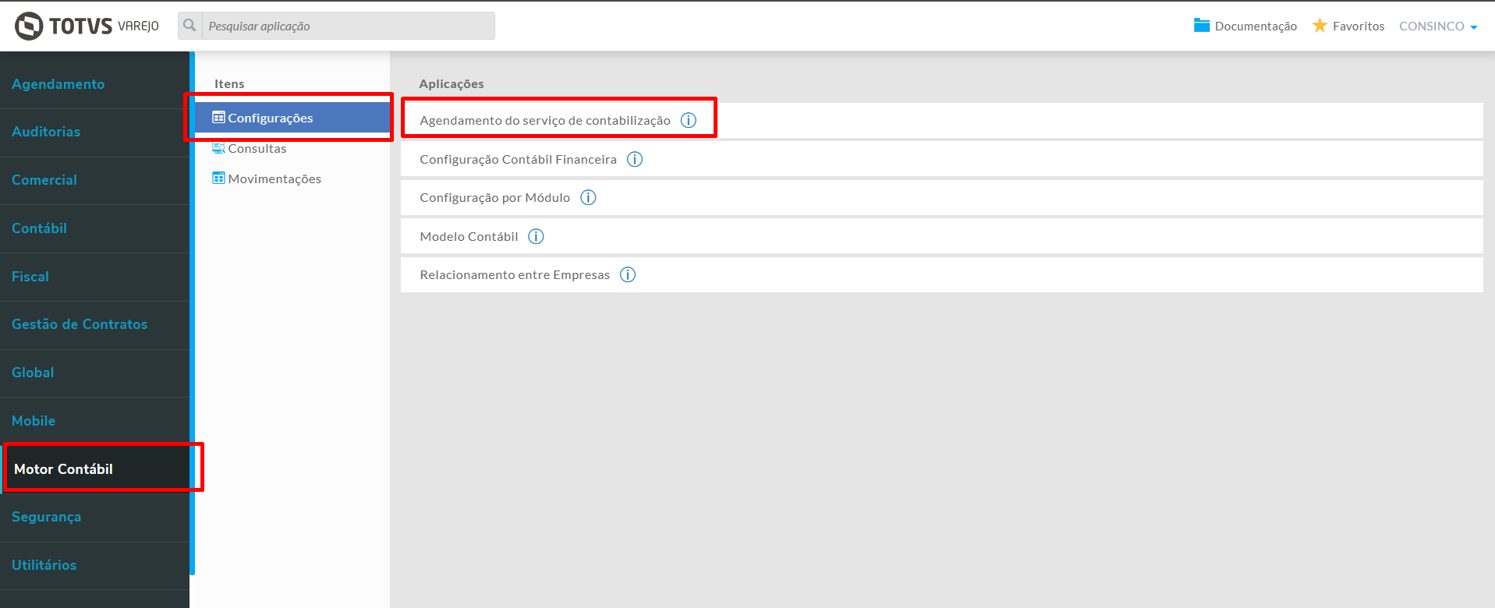The height and width of the screenshot is (608, 1495).
Task: Open Modelo Contábil application
Action: point(941,236)
